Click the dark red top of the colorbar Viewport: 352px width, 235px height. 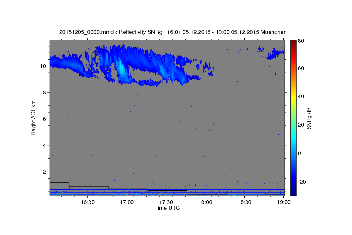coord(293,43)
